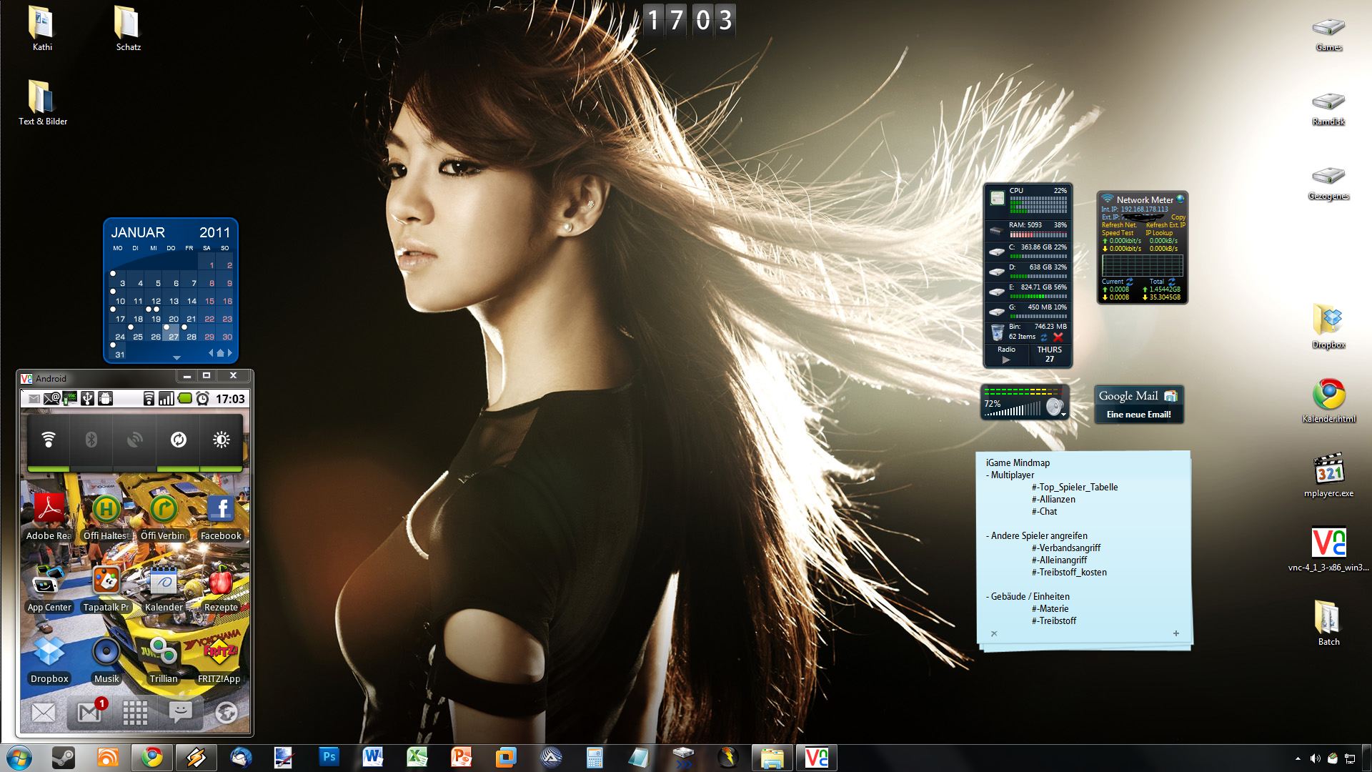Open Tapatalk Pro app on Android screen
The image size is (1372, 772).
[x=106, y=580]
